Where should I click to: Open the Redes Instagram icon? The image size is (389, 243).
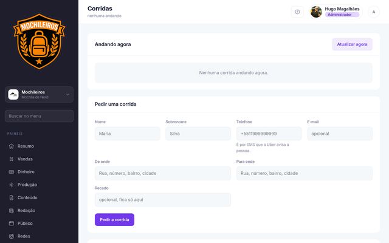12,236
